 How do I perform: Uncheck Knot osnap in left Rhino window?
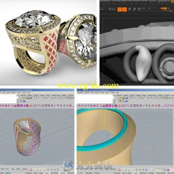pyautogui.click(x=5, y=169)
